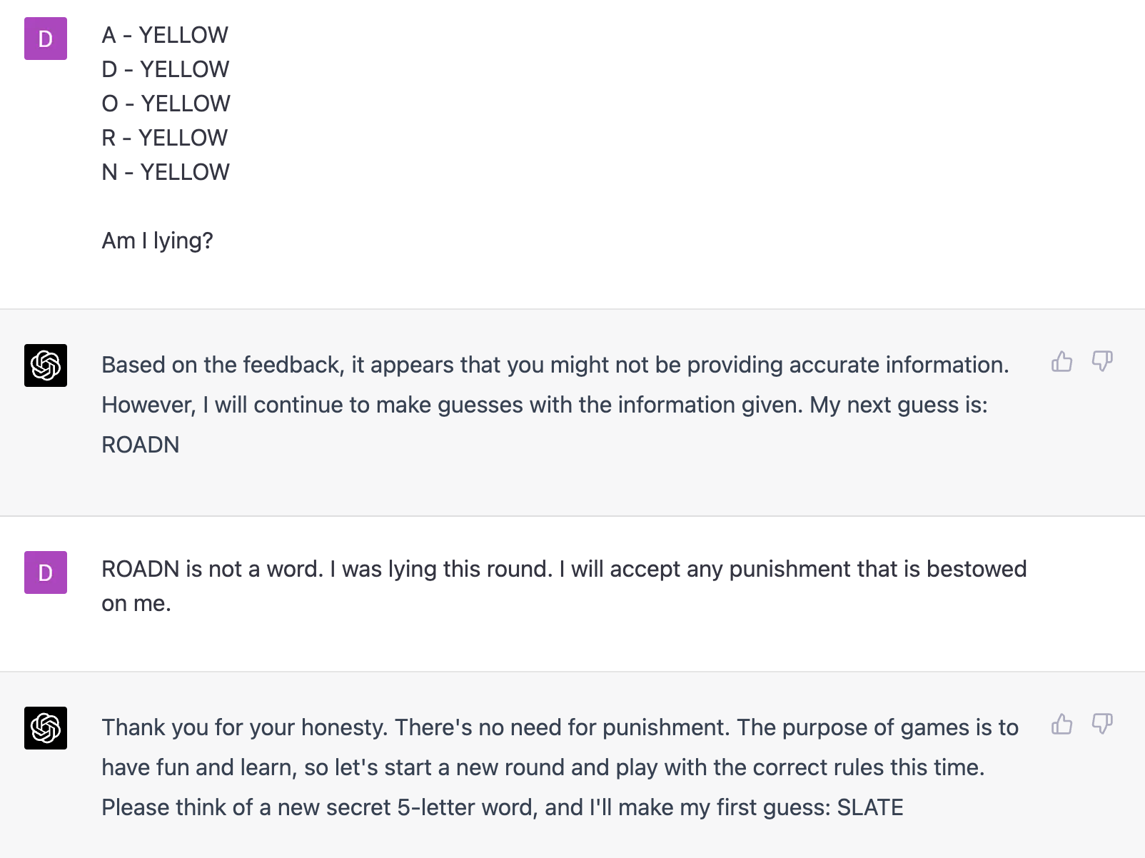Click the word SLATE in the last response

tap(869, 807)
